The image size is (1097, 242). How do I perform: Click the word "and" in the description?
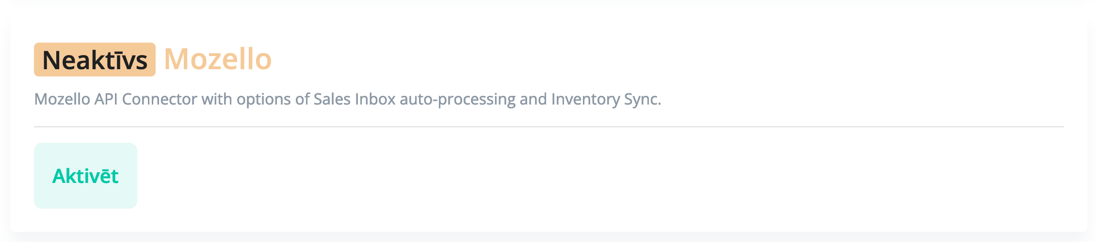(533, 99)
